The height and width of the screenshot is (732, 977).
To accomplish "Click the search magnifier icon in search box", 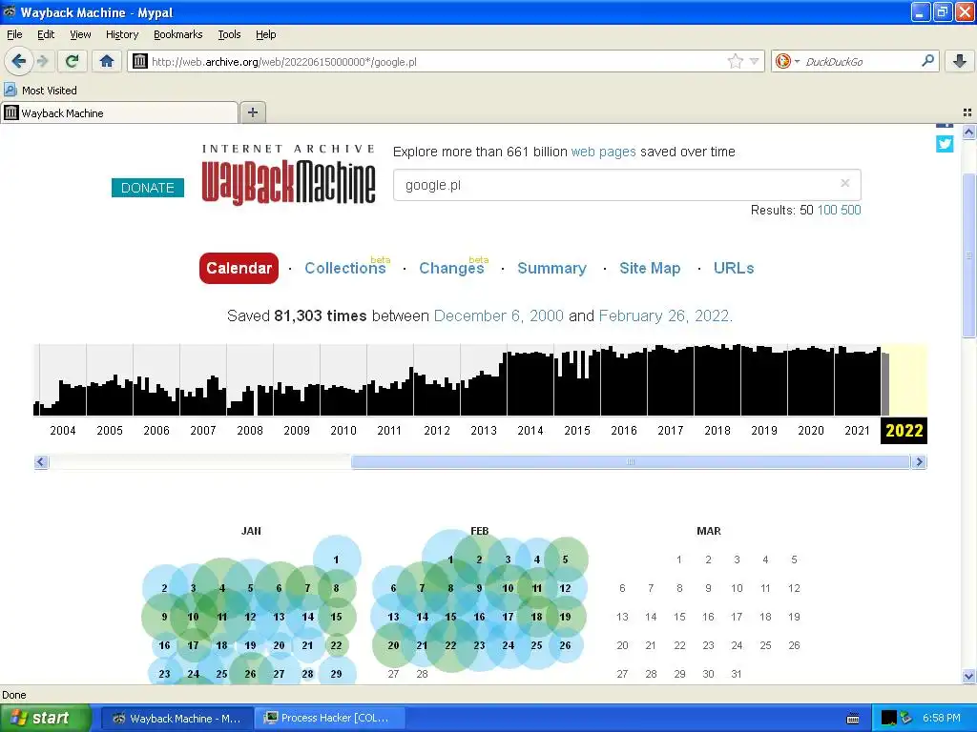I will (x=927, y=61).
